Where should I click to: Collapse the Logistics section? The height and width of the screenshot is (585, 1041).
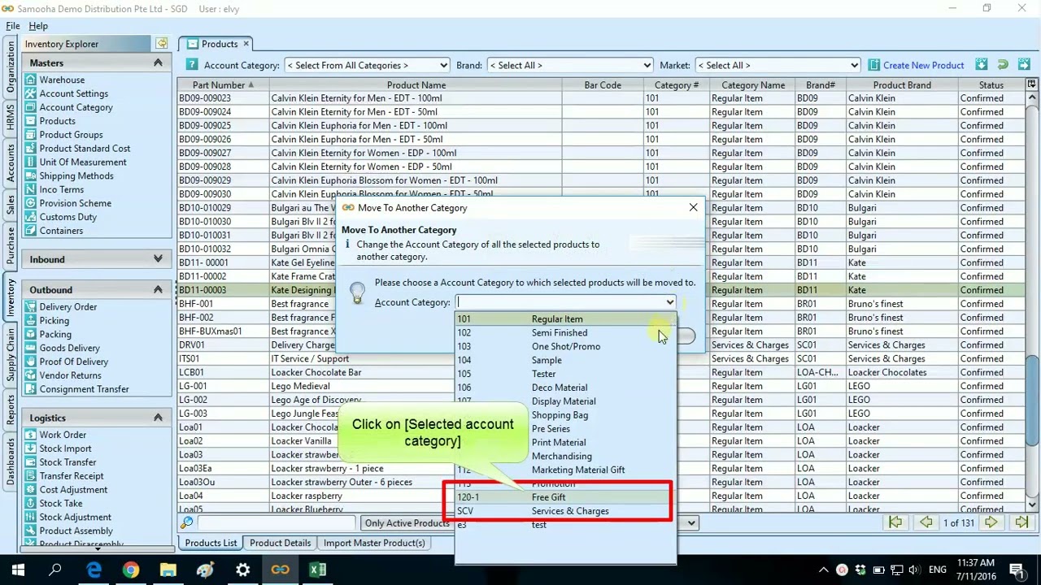coord(158,418)
